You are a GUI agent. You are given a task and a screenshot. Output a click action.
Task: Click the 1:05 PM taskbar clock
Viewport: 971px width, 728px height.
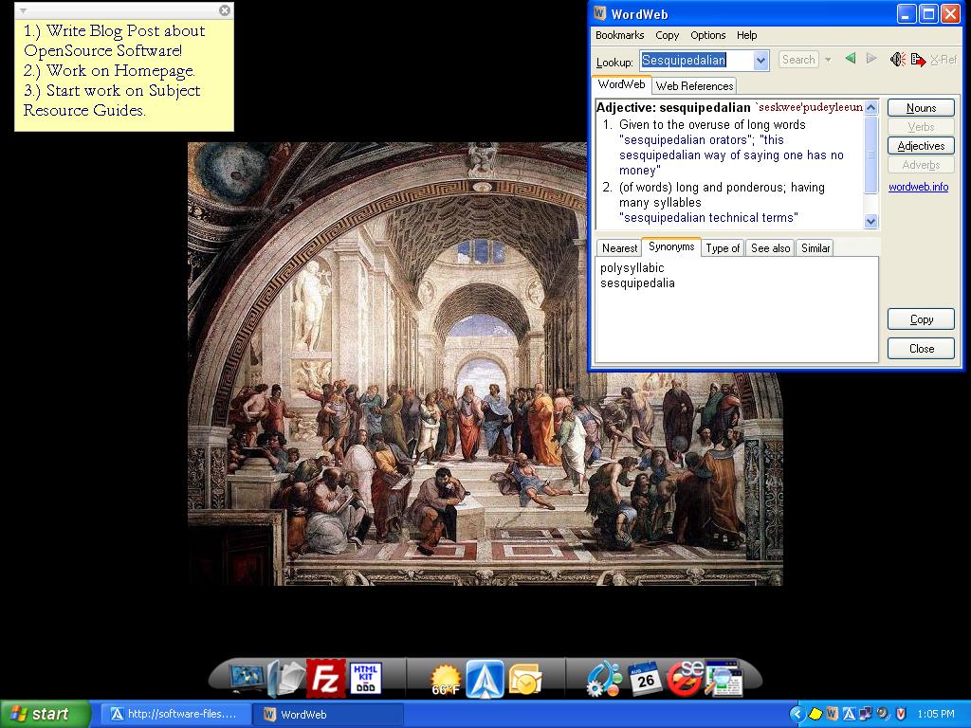coord(936,714)
